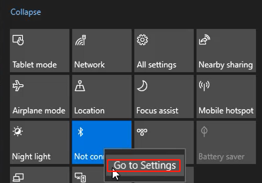Enable the Mobile hotspot tile
The image size is (262, 183).
tap(226, 96)
